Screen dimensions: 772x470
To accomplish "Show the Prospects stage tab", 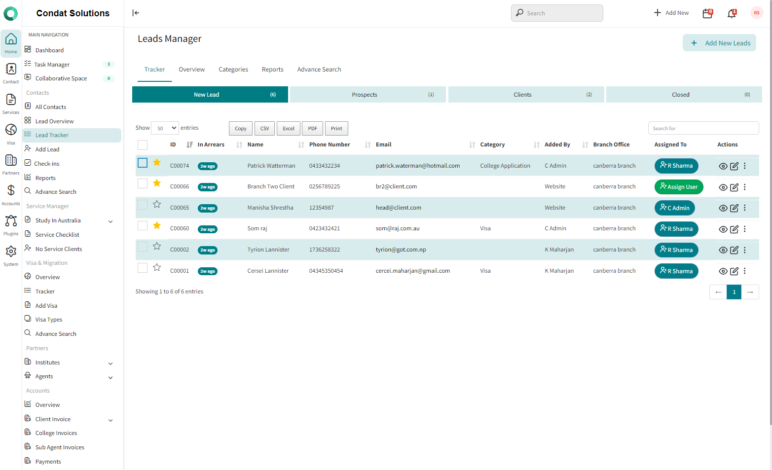I will [x=368, y=95].
